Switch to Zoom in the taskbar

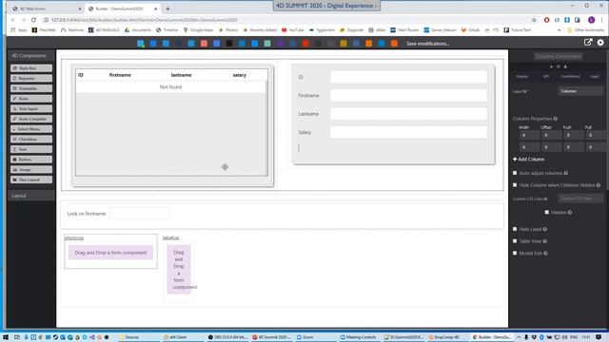pyautogui.click(x=304, y=337)
